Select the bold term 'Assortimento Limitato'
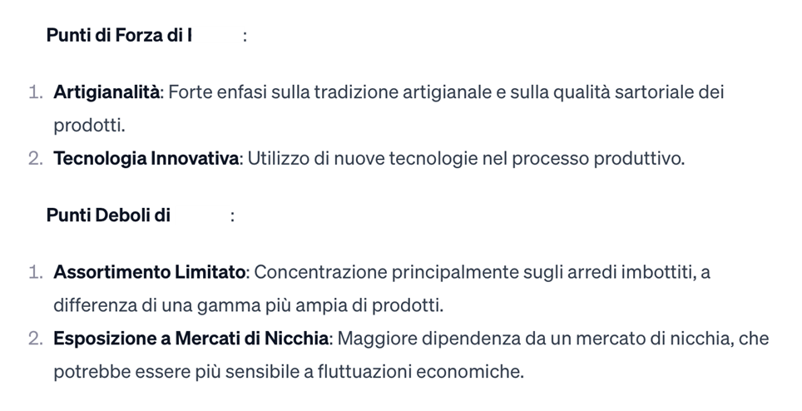Screen dimensions: 802x411 pos(150,272)
